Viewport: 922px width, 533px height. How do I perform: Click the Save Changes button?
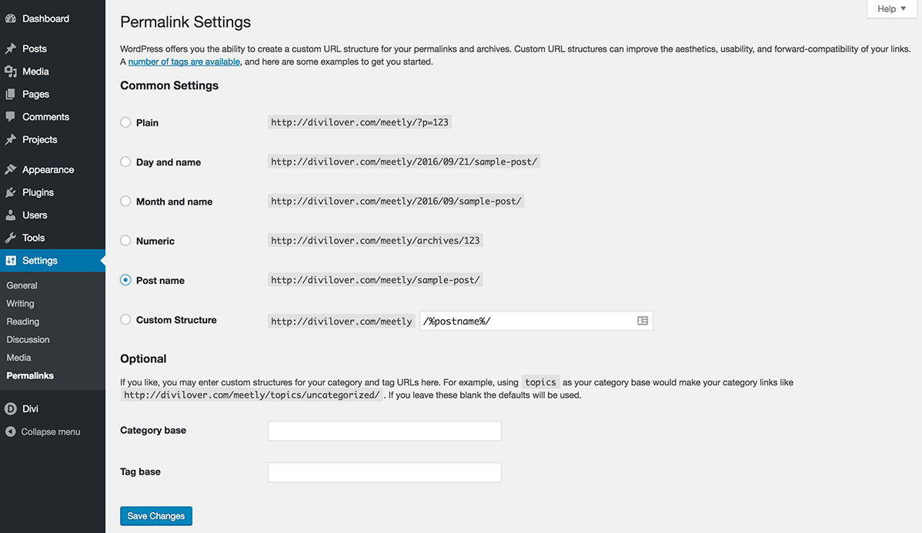155,516
